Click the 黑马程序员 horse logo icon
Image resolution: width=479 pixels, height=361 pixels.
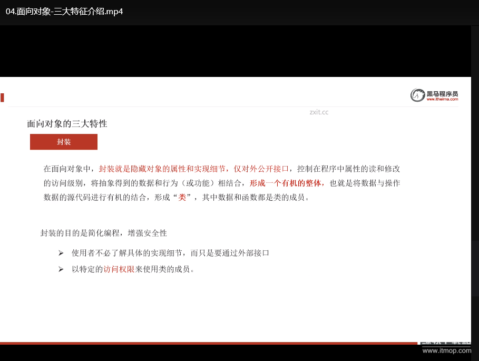click(x=417, y=95)
